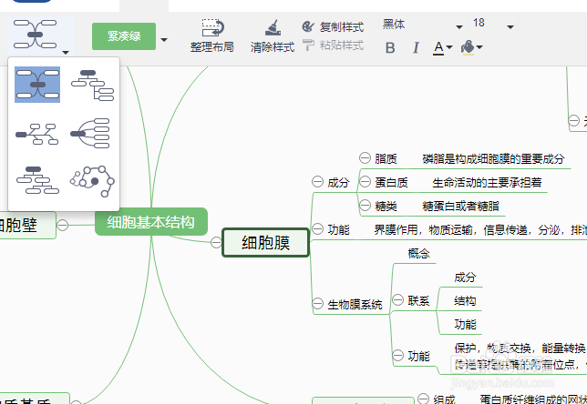This screenshot has height=404, width=587.
Task: Choose the horizontal logic chart layout
Action: (x=37, y=134)
